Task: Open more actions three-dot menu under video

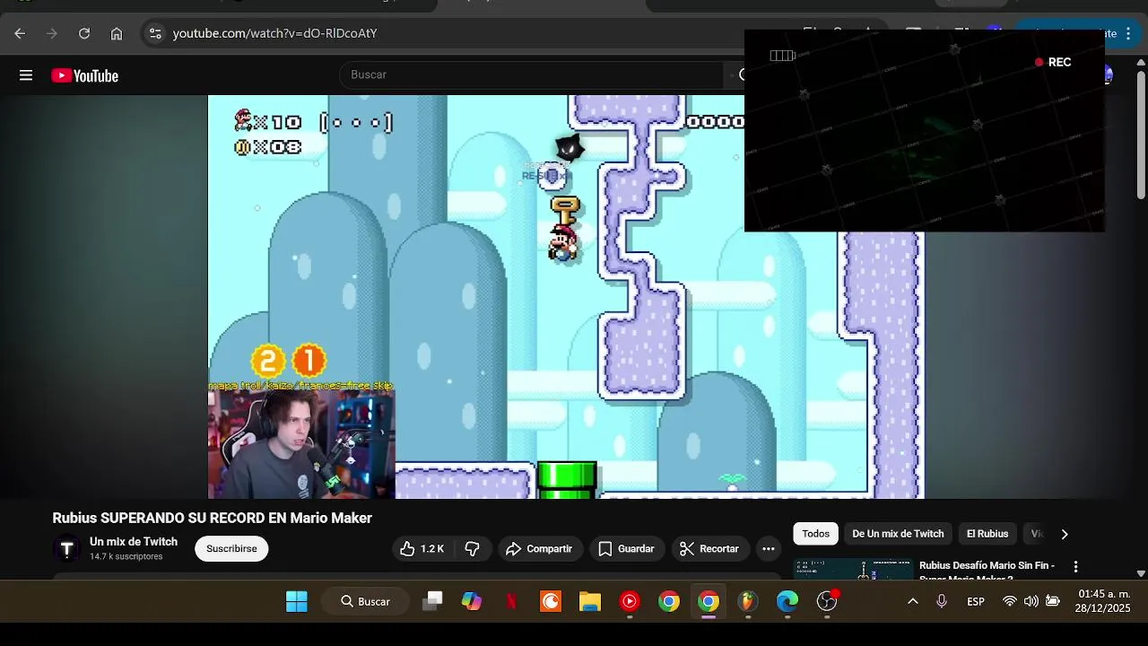Action: [769, 548]
